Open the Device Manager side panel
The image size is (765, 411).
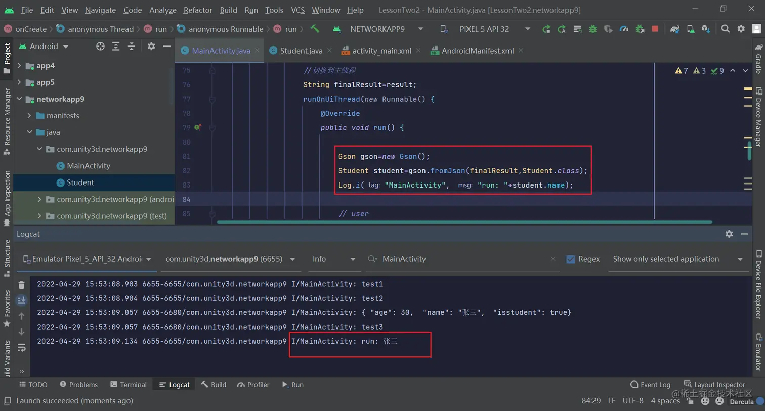click(758, 117)
